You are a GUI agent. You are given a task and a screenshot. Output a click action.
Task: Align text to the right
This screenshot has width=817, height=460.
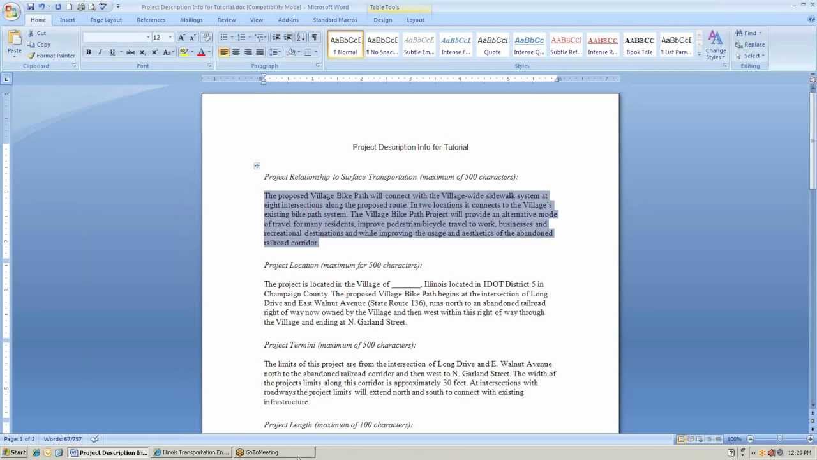pos(248,52)
